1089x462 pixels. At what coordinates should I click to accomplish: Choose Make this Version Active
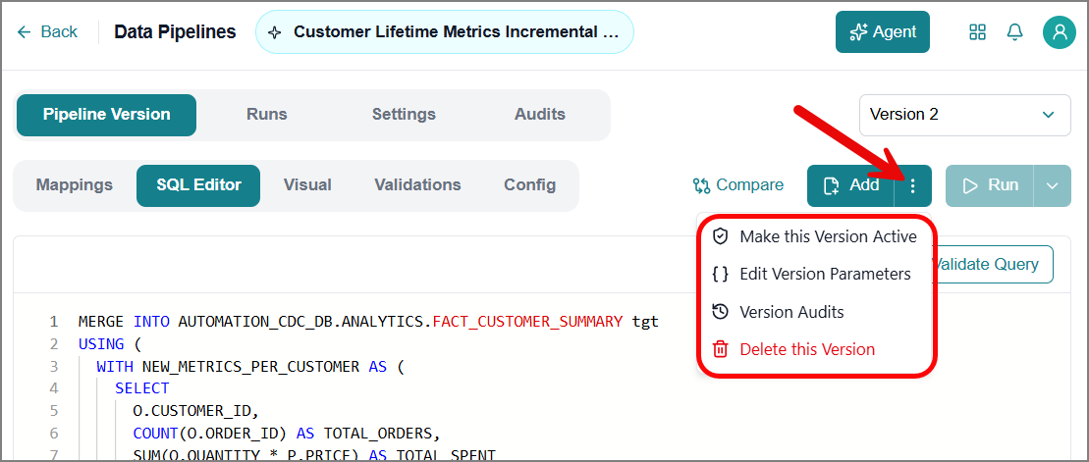coord(815,236)
